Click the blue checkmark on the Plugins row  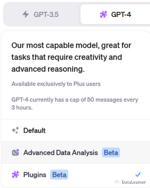[138, 175]
